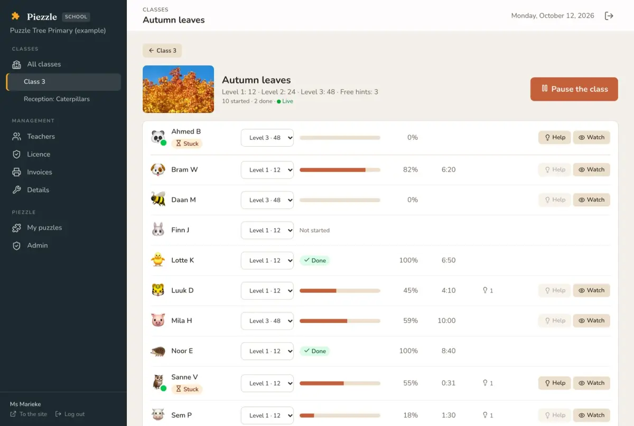The width and height of the screenshot is (634, 426).
Task: Click Bram W's dog avatar
Action: click(158, 169)
